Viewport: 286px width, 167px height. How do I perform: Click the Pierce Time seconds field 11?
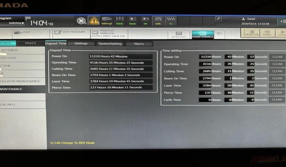(251, 93)
